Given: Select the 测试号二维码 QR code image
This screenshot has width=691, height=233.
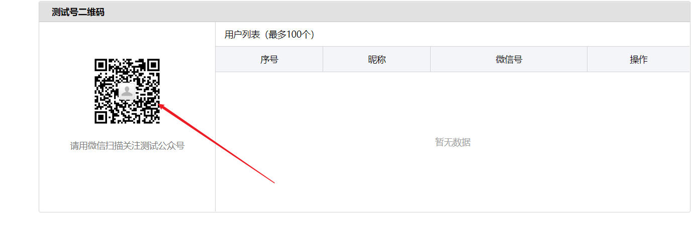Looking at the screenshot, I should pyautogui.click(x=127, y=91).
